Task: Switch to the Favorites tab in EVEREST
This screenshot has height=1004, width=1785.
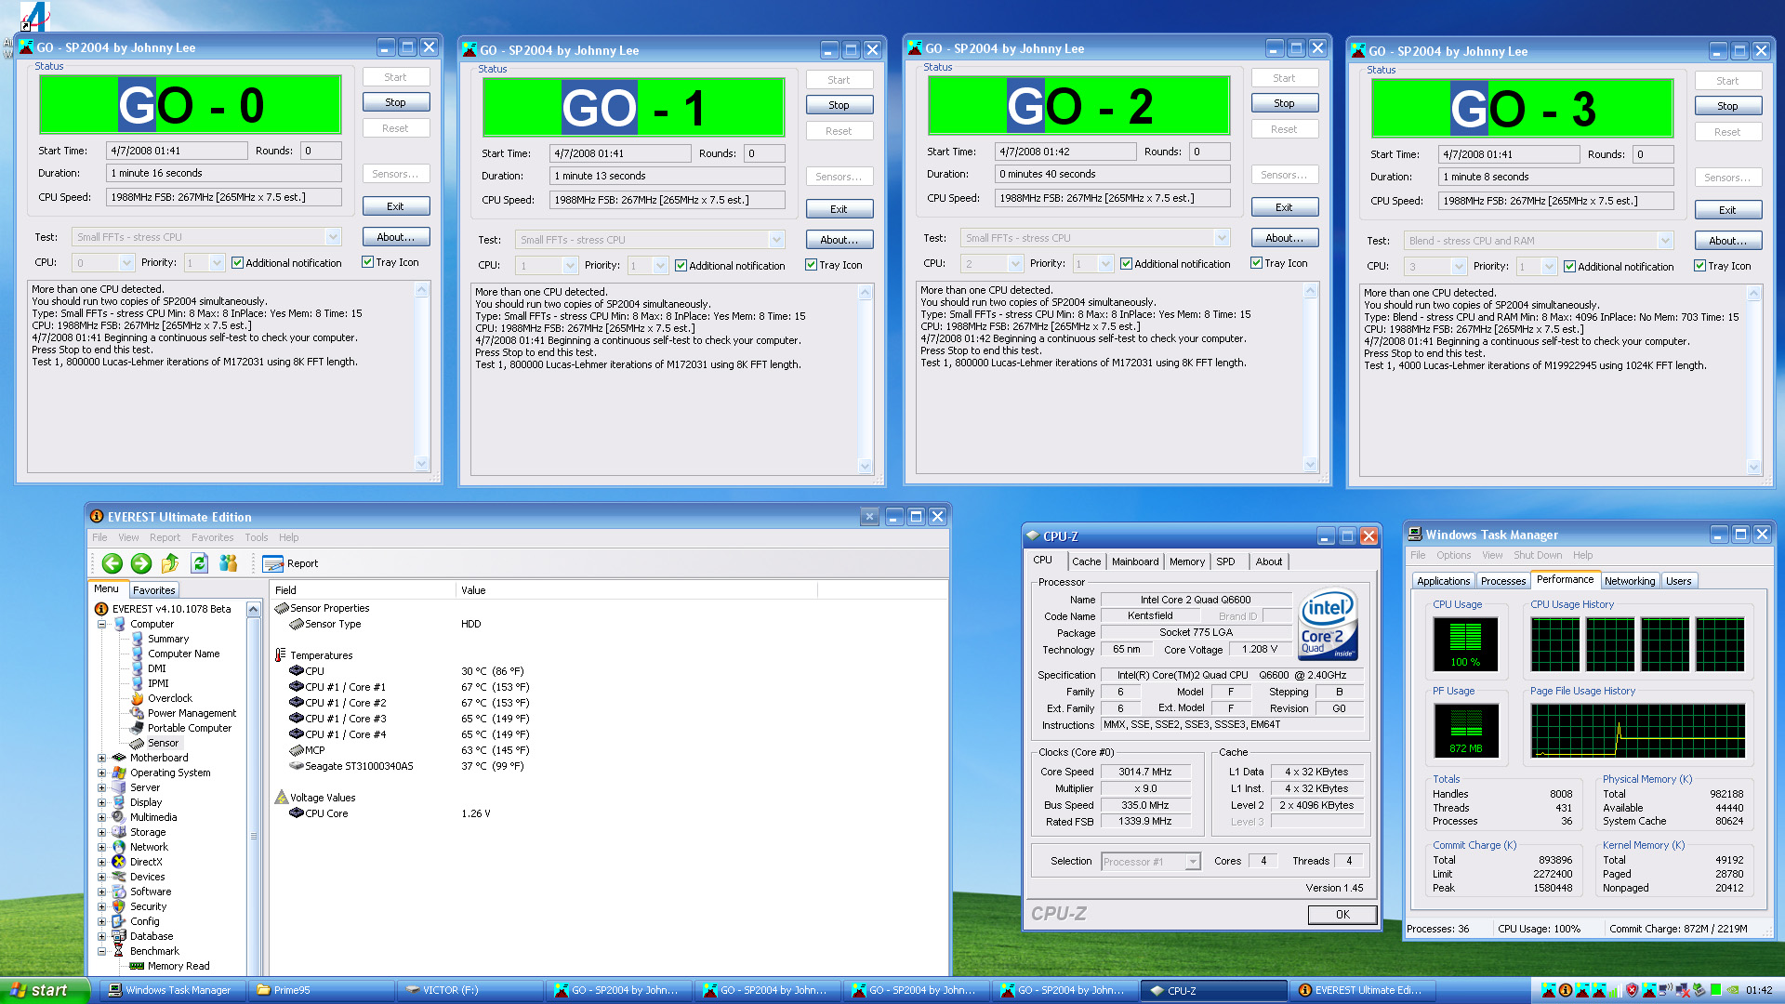Action: click(x=154, y=590)
